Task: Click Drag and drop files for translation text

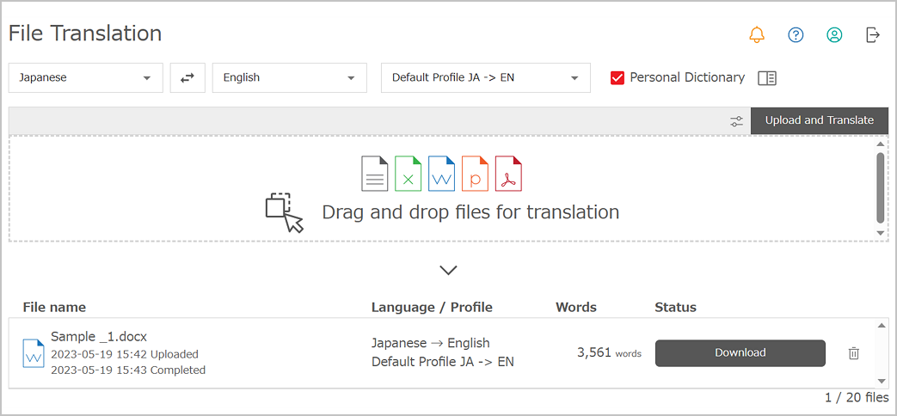Action: (x=470, y=212)
